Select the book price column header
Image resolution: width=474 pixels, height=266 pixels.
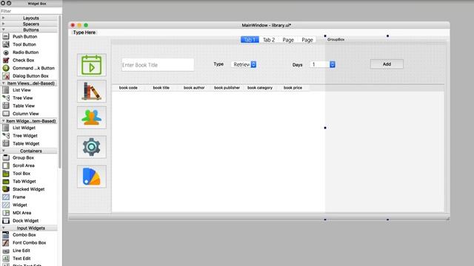pos(293,88)
